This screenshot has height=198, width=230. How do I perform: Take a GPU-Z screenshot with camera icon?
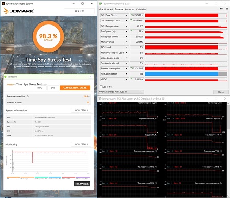(x=221, y=9)
